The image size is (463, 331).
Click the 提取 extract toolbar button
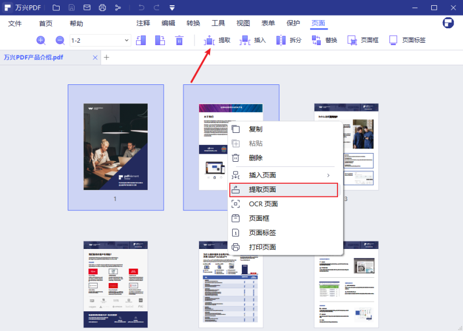coord(217,40)
